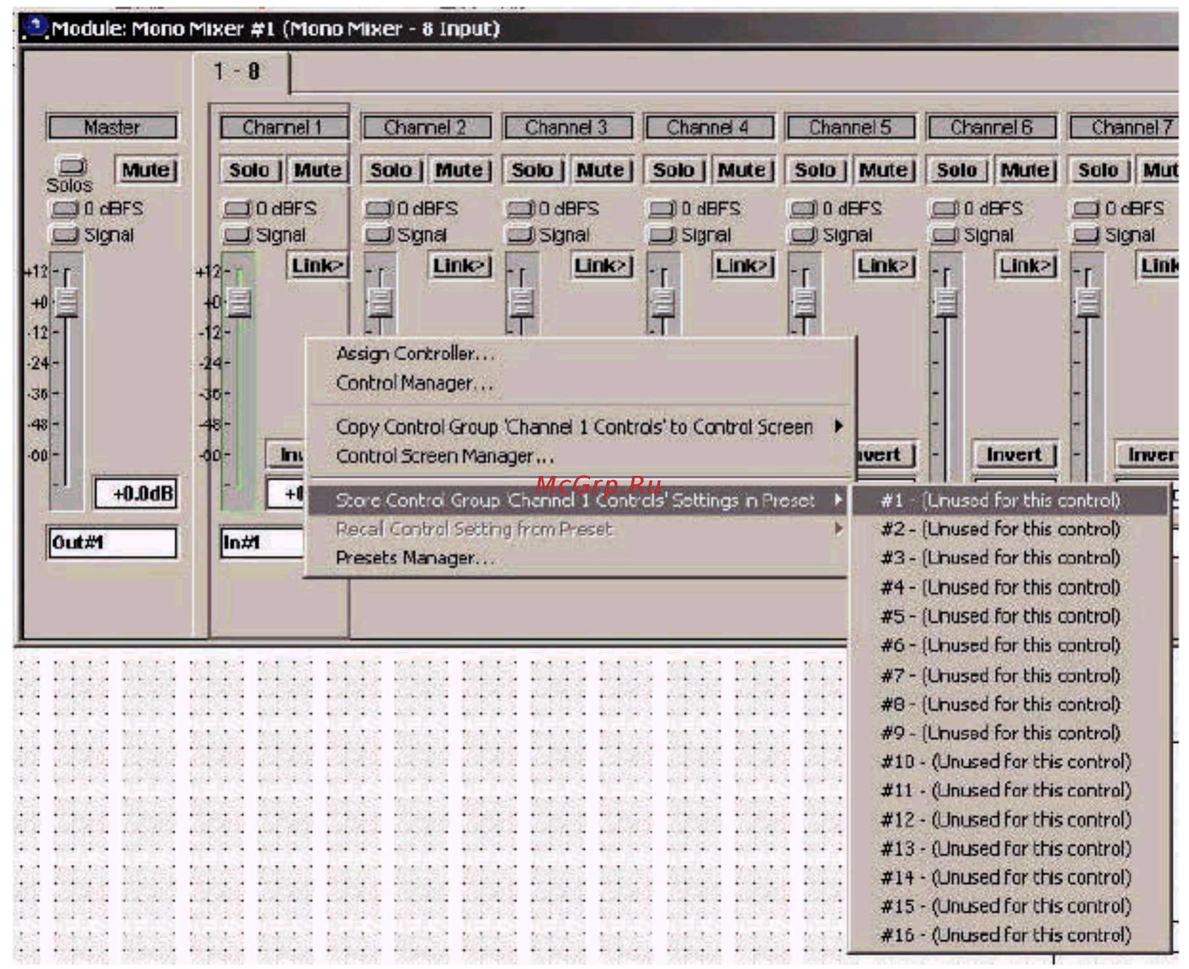
Task: Click Link> button on Channel 4
Action: coord(743,266)
